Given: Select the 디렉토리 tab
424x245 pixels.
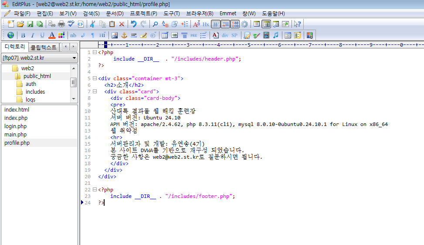Looking at the screenshot, I should coord(15,47).
